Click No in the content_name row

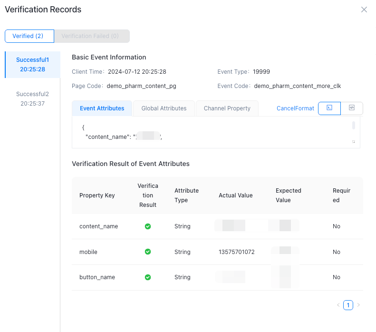(337, 226)
